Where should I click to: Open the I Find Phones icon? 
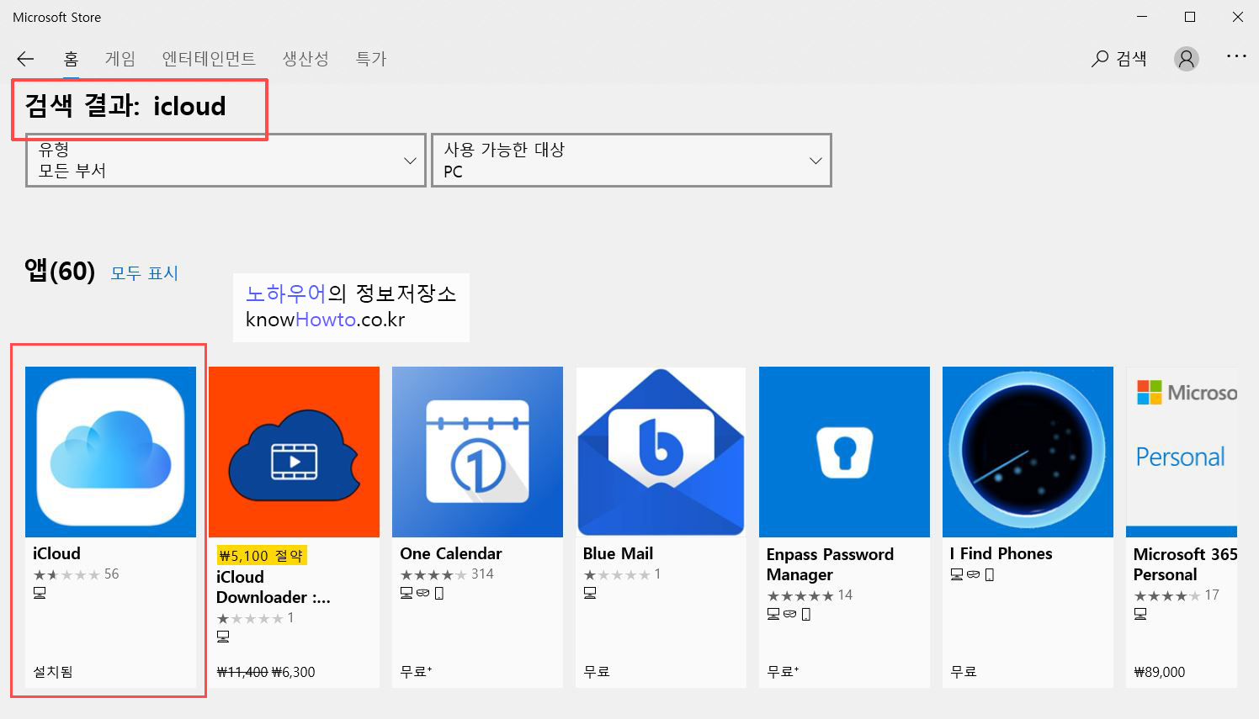click(1028, 452)
